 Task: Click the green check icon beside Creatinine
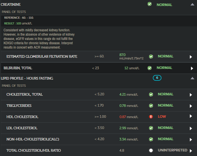(x=149, y=4)
